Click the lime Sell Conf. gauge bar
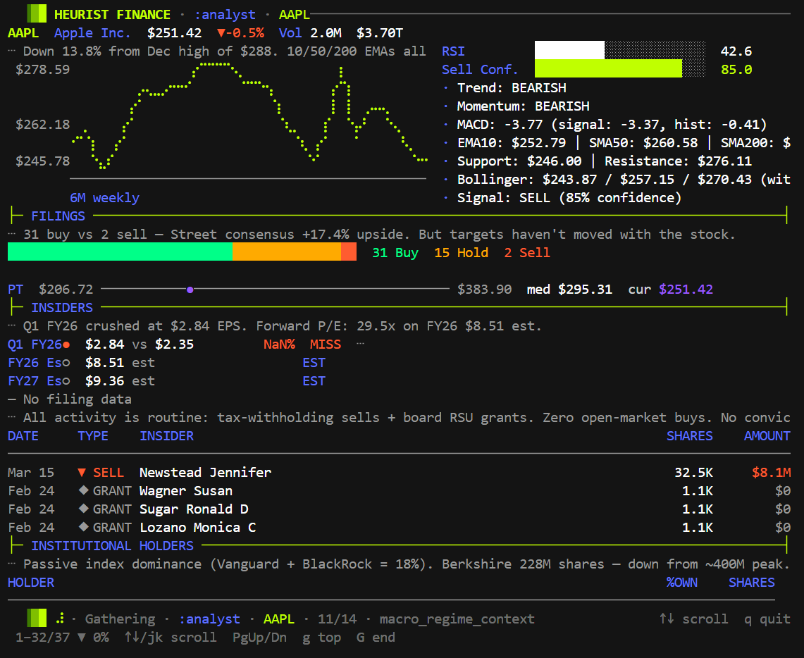 pyautogui.click(x=608, y=68)
